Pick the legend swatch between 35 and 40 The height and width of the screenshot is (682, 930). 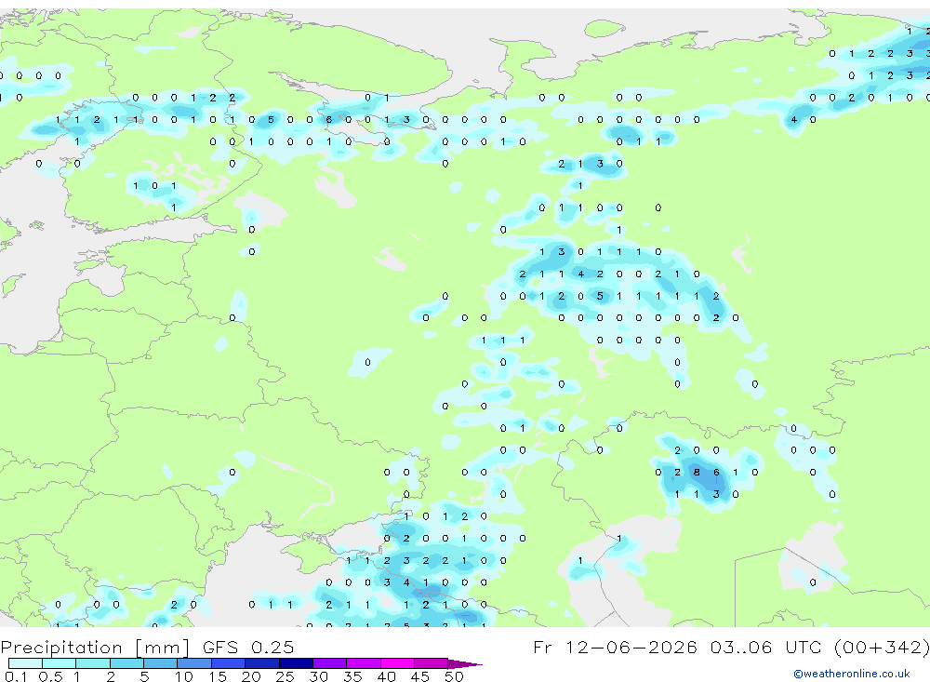363,663
